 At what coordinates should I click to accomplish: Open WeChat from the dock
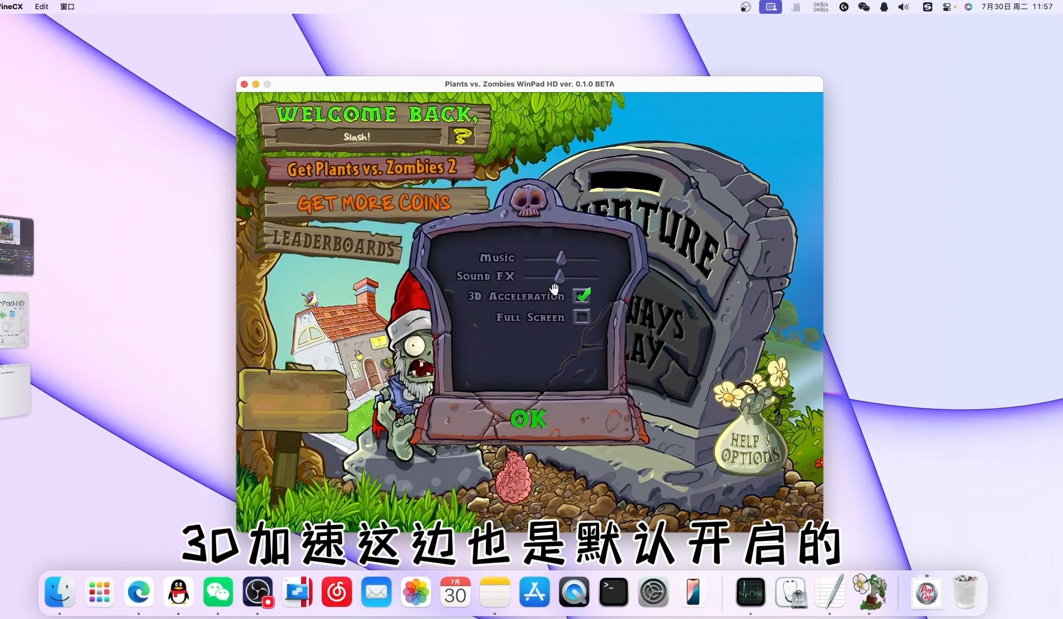218,592
